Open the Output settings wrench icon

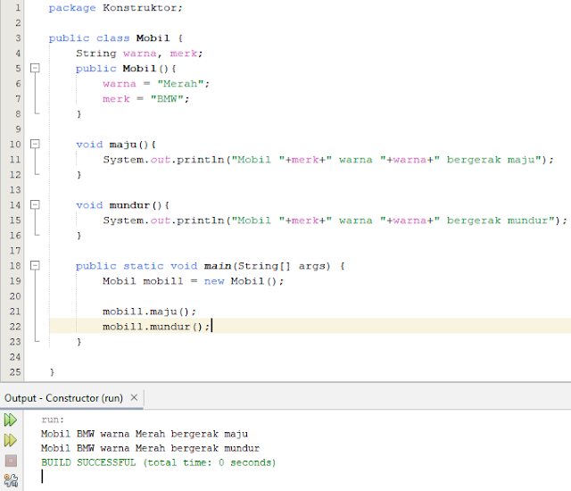pos(11,480)
